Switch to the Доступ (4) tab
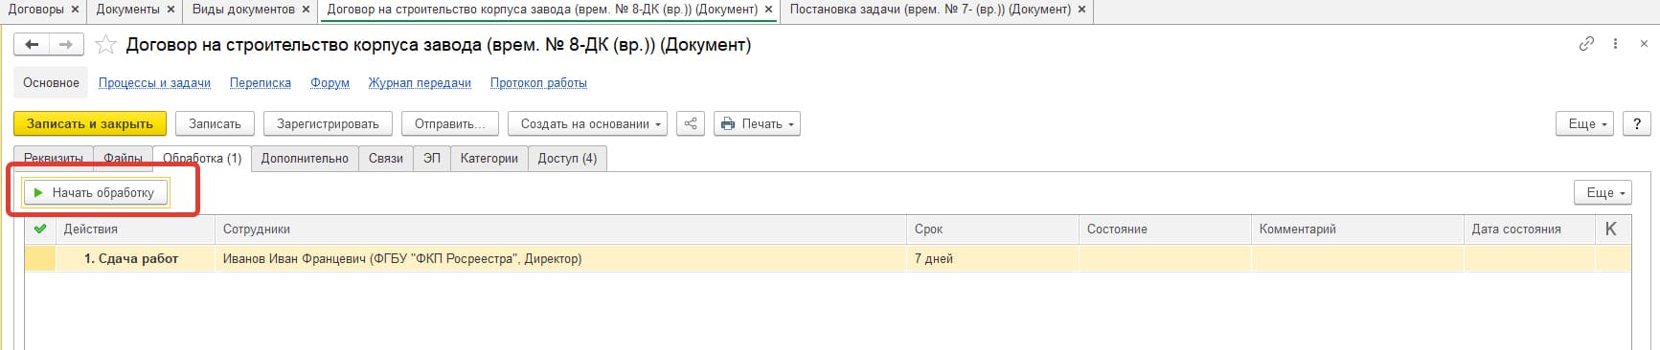Viewport: 1660px width, 350px height. click(567, 159)
